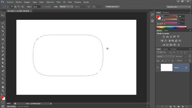Open the Properties collapsed panel icon
This screenshot has width=192, height=108.
[152, 21]
